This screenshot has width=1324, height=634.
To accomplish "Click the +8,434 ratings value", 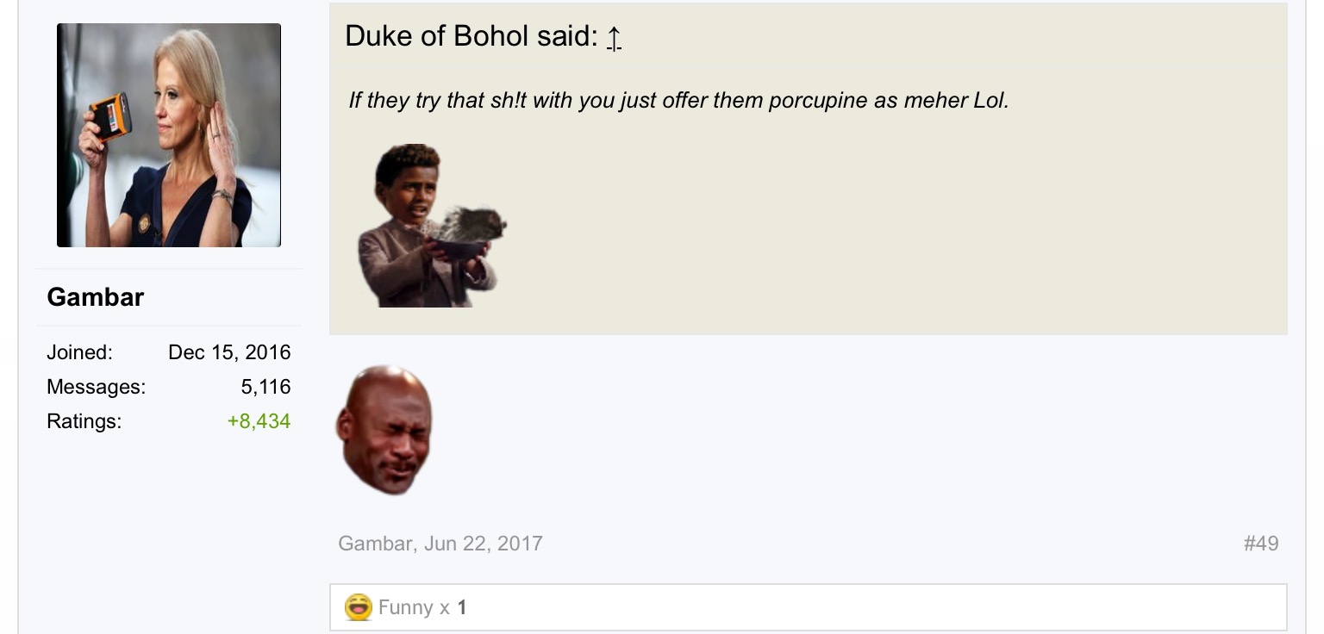I will click(259, 421).
